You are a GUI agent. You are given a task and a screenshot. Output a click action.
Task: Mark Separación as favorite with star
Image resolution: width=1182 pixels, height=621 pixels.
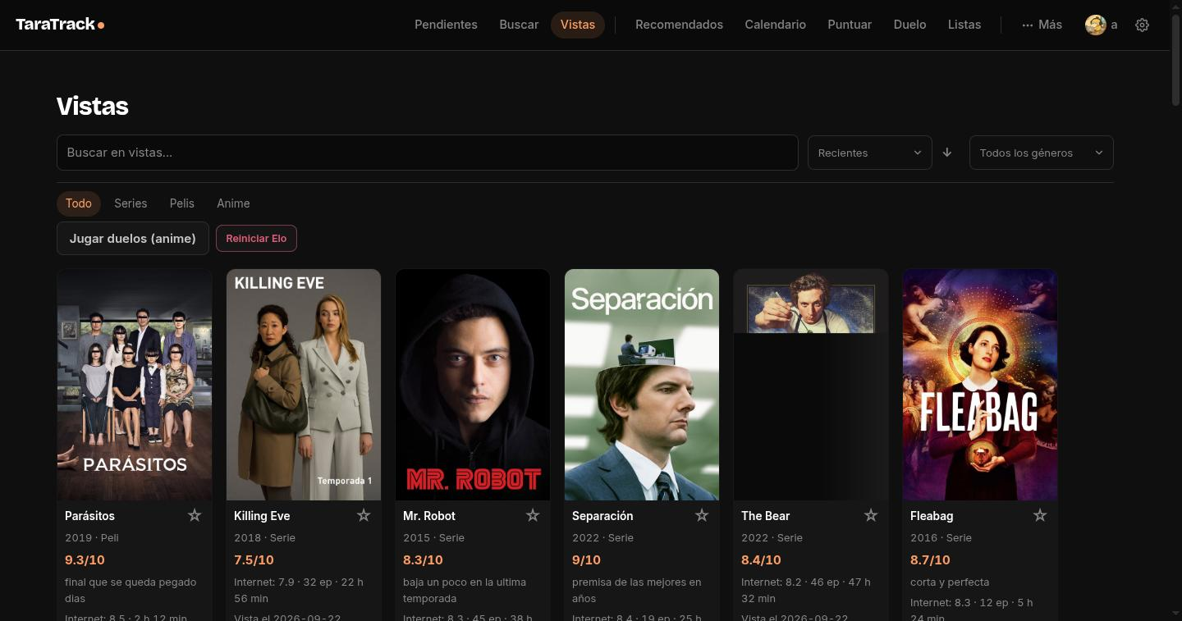[702, 515]
